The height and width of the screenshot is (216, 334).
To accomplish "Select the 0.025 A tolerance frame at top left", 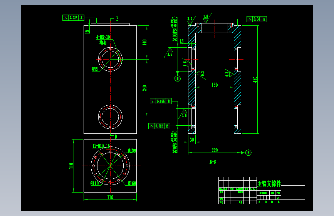I will coord(73,18).
